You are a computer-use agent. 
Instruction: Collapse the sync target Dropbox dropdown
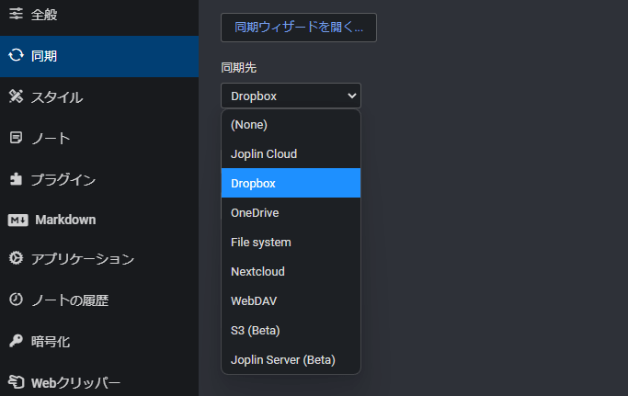point(291,96)
